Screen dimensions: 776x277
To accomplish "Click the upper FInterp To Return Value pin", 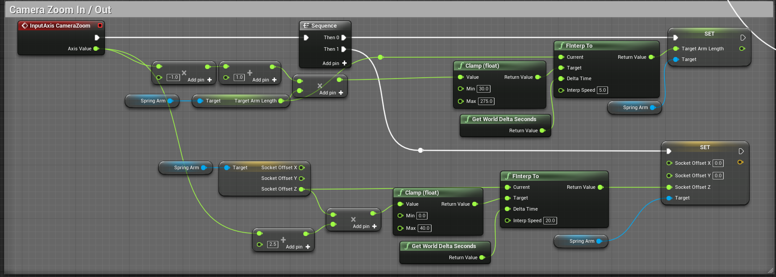I will [651, 57].
